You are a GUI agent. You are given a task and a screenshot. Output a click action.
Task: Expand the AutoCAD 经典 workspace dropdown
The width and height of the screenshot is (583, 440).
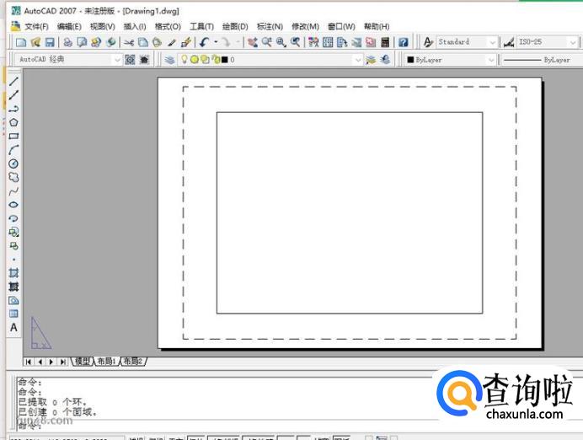[117, 60]
